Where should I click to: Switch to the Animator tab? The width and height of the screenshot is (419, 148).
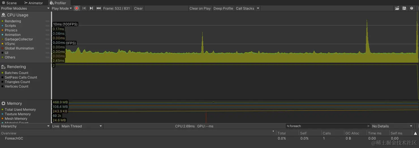pyautogui.click(x=33, y=3)
